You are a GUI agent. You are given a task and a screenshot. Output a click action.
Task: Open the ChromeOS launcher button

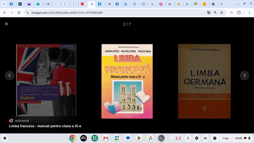[x=5, y=138]
